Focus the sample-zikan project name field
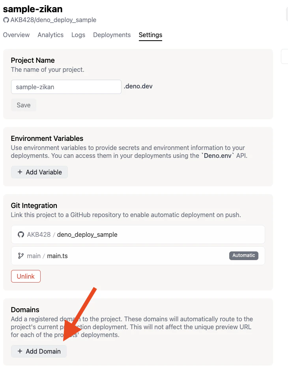288x371 pixels. tap(66, 87)
